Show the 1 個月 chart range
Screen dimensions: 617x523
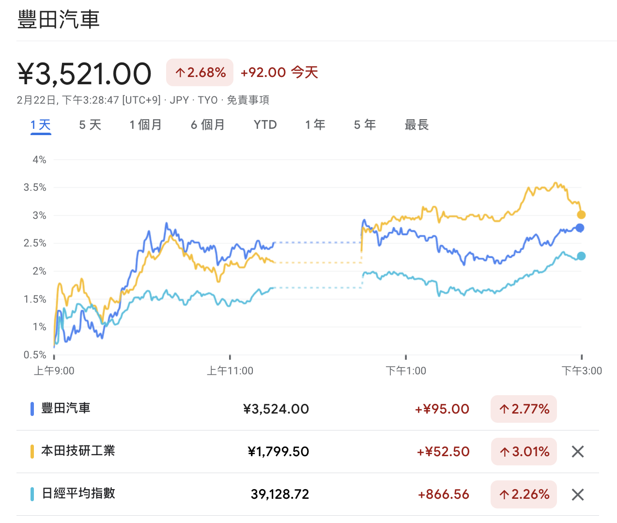145,125
